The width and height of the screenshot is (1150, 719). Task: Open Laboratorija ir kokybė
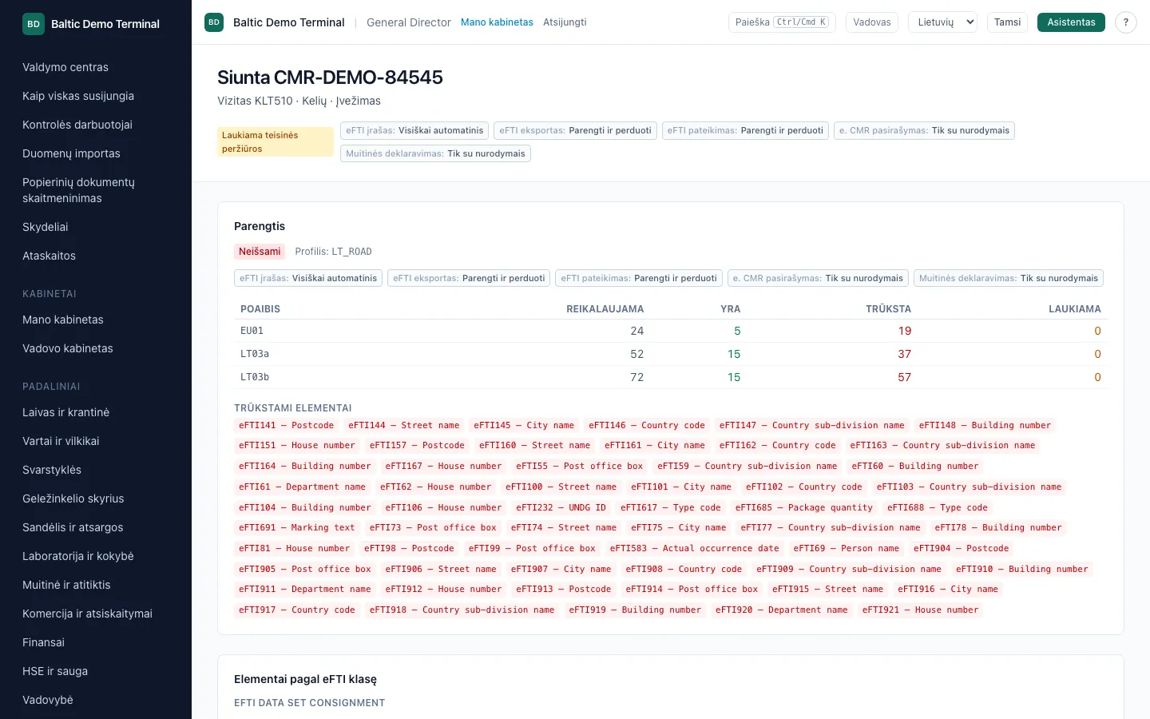point(78,556)
